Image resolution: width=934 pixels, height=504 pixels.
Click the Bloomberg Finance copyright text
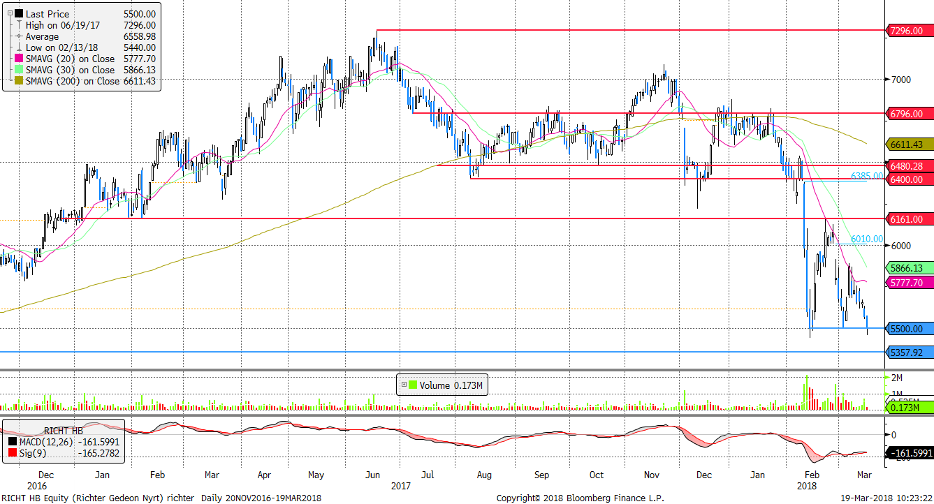tap(581, 498)
